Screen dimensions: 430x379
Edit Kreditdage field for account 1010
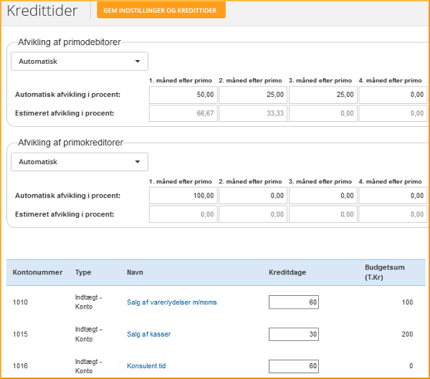click(x=293, y=302)
